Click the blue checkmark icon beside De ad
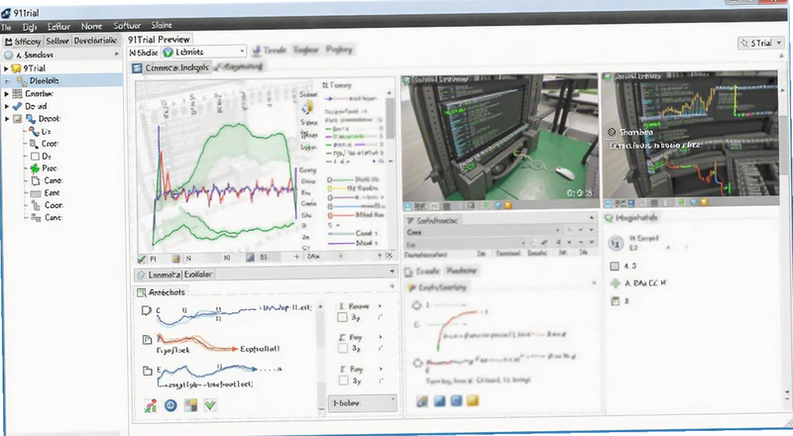The image size is (793, 436). pos(17,106)
